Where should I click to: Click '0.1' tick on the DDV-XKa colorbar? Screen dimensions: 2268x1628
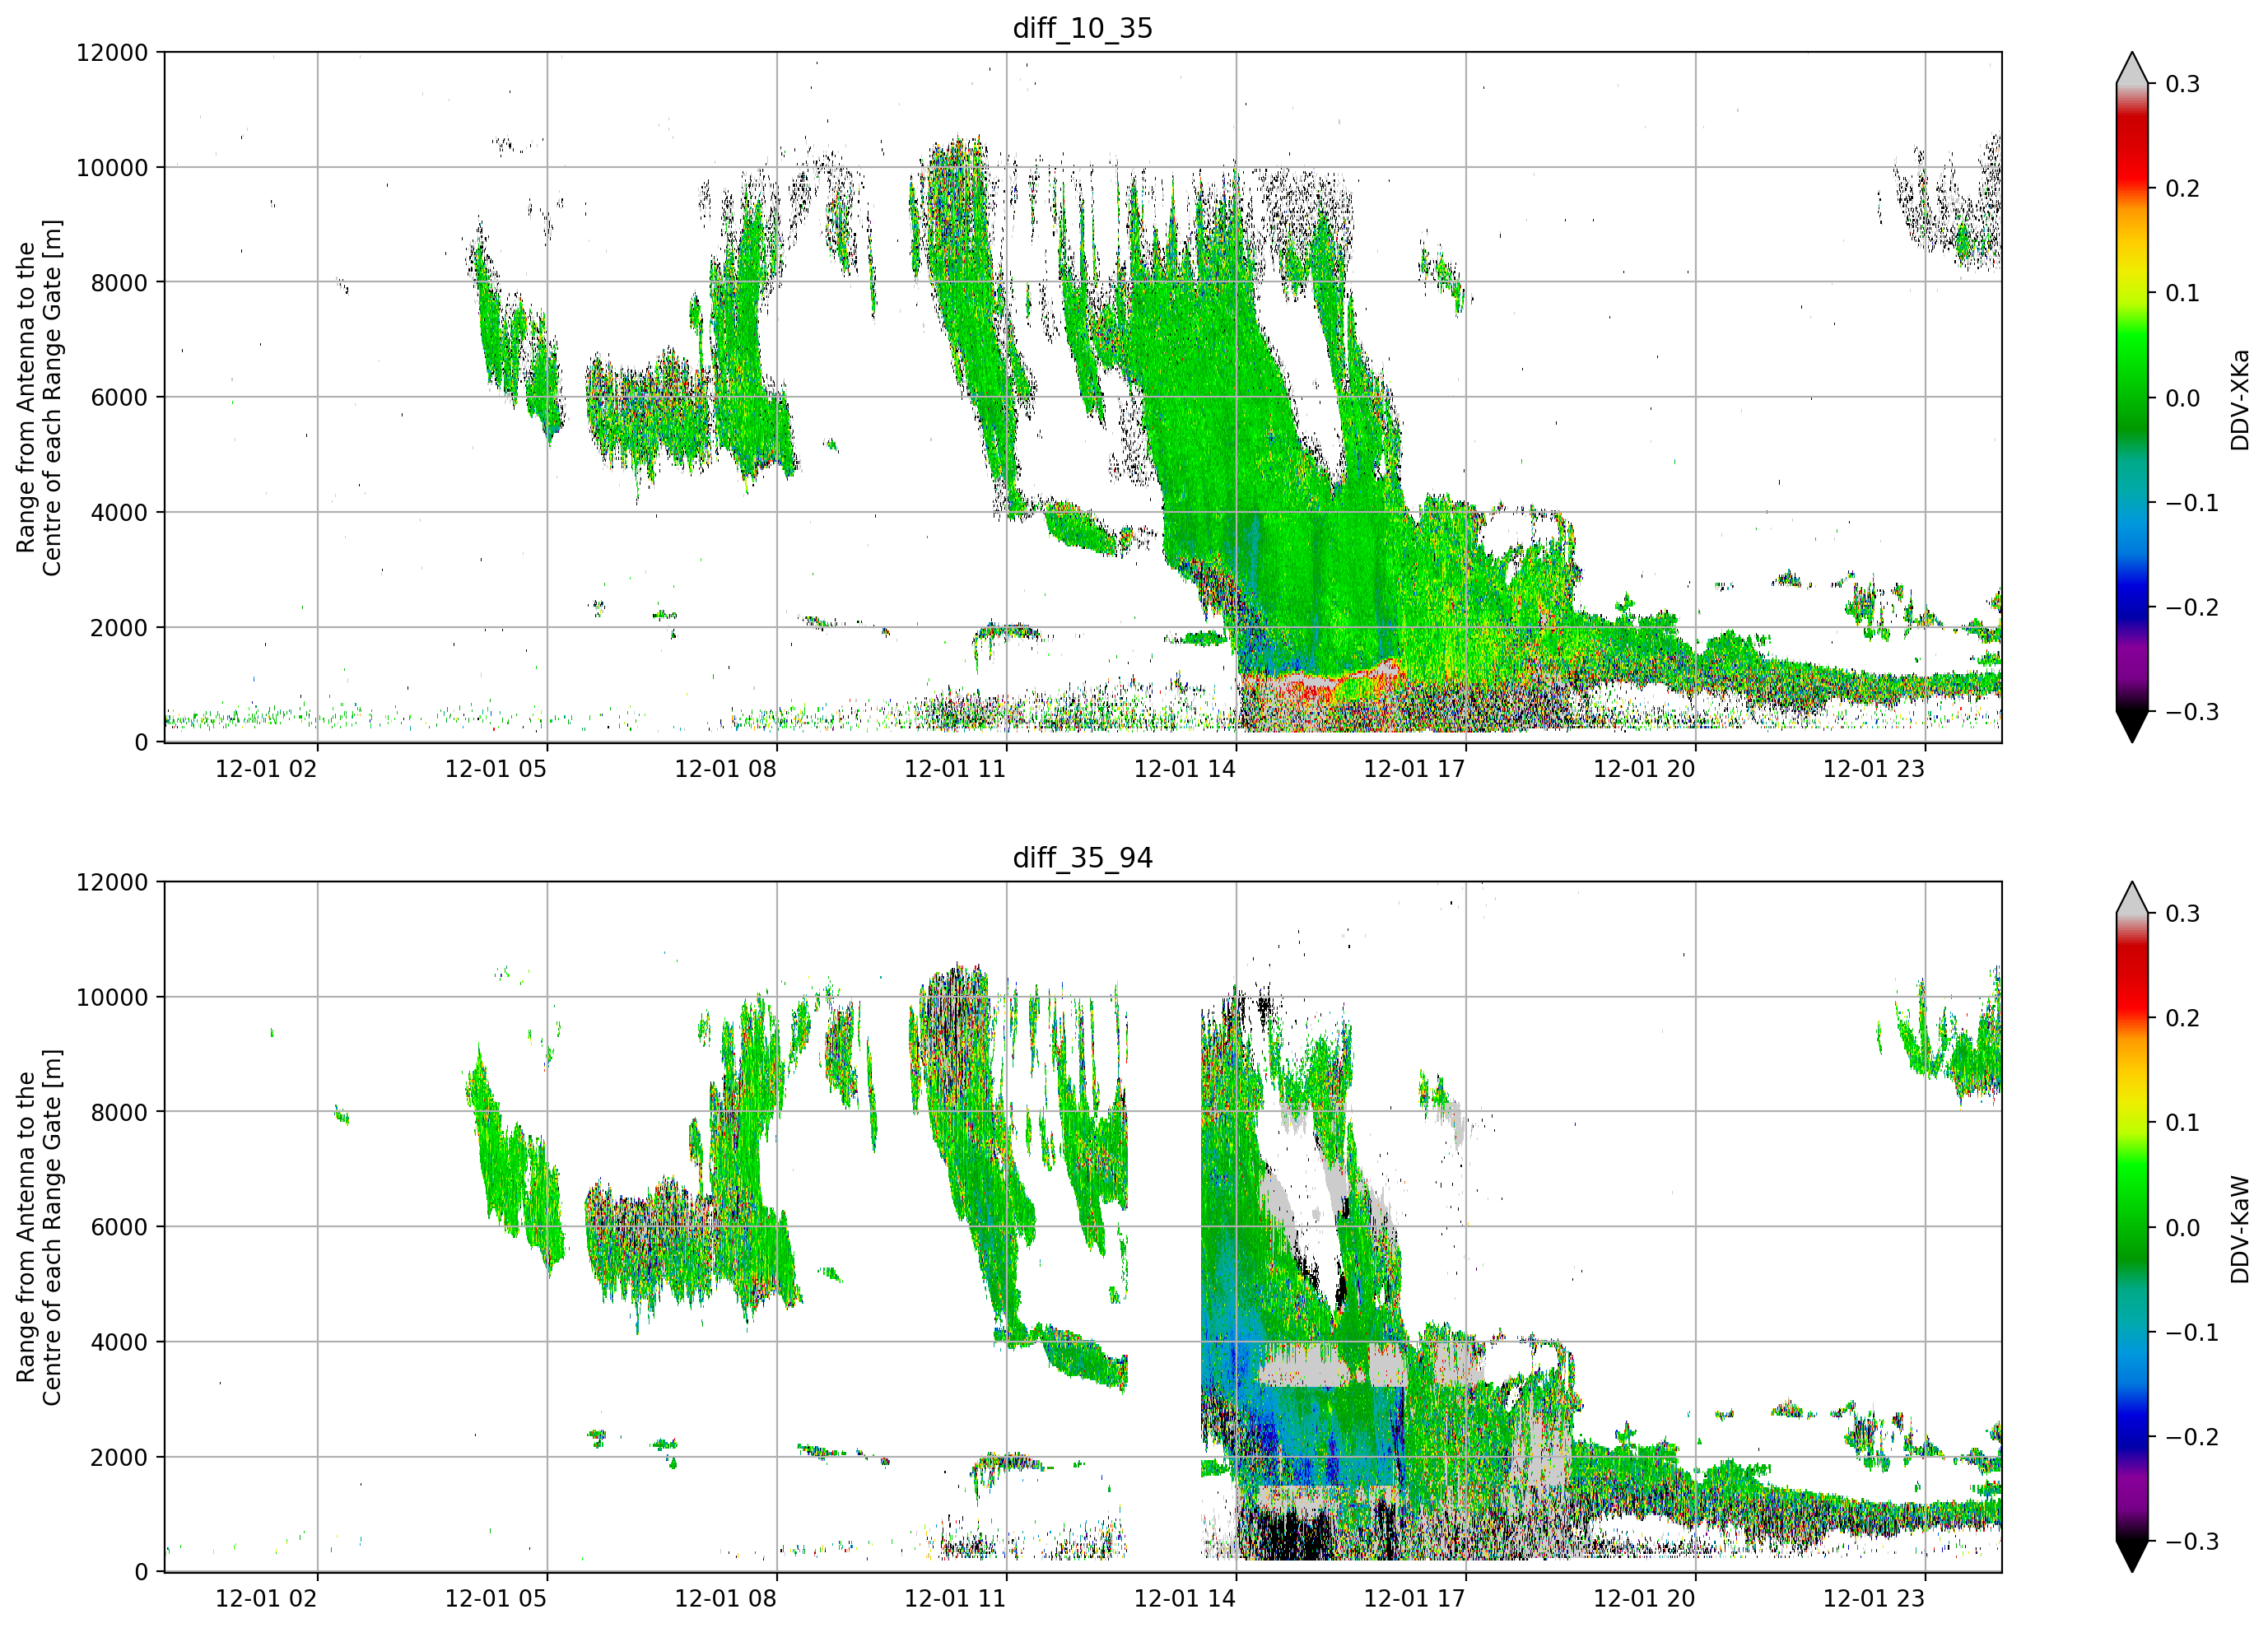coord(2183,293)
